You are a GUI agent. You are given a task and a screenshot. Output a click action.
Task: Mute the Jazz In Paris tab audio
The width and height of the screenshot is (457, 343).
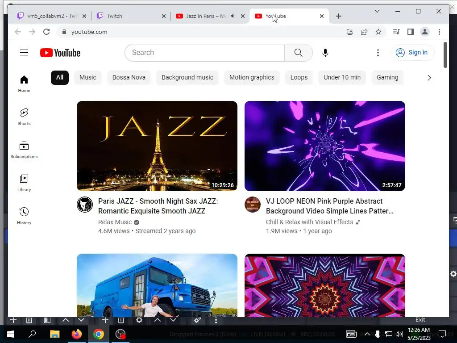[233, 16]
